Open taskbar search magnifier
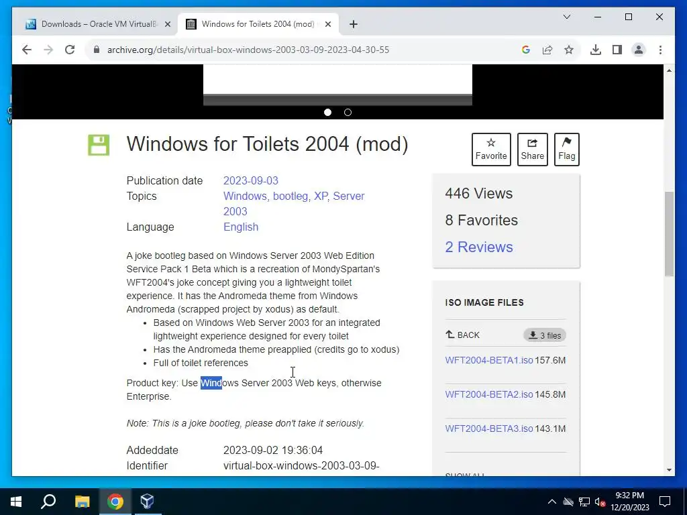Screen dimensions: 687x515 (x=48, y=502)
